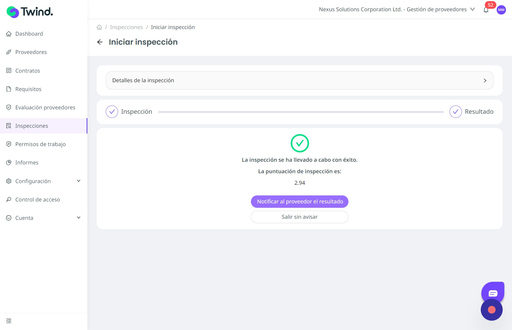Image resolution: width=512 pixels, height=330 pixels.
Task: Click the red record button
Action: 492,310
